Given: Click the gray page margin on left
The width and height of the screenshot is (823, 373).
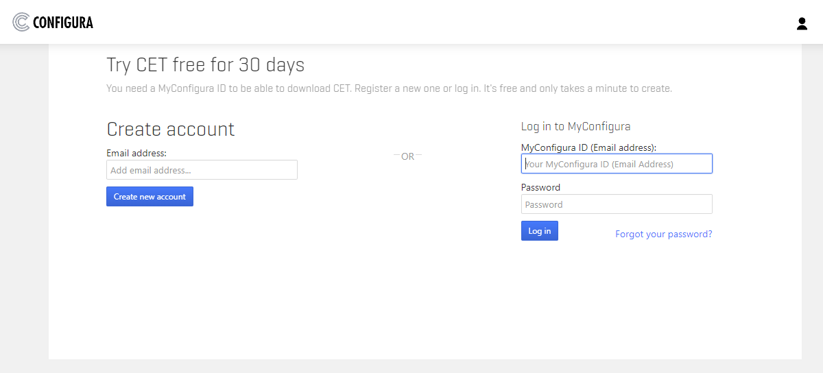Looking at the screenshot, I should click(x=24, y=206).
